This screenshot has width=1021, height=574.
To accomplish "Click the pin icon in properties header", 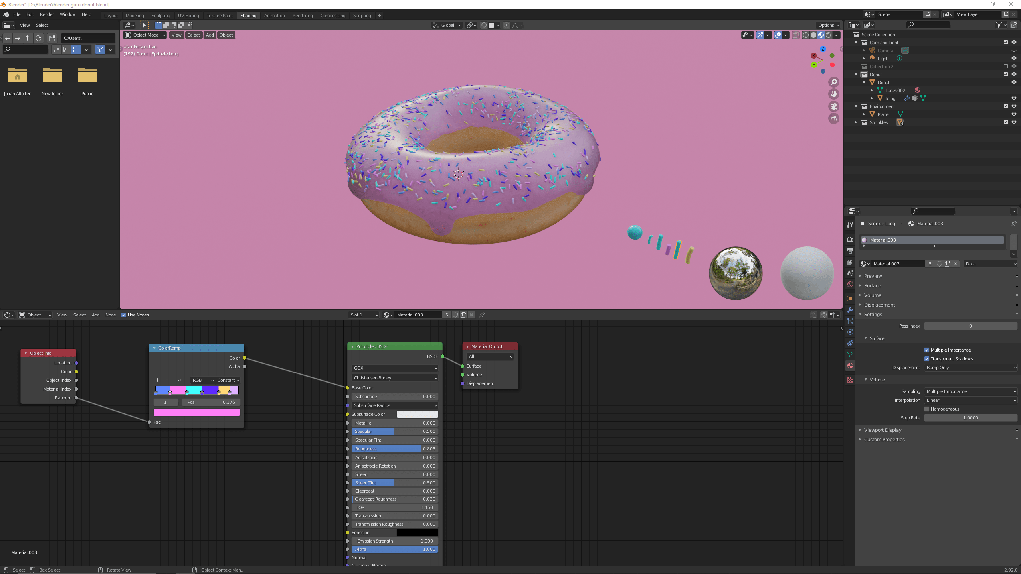I will (1014, 224).
